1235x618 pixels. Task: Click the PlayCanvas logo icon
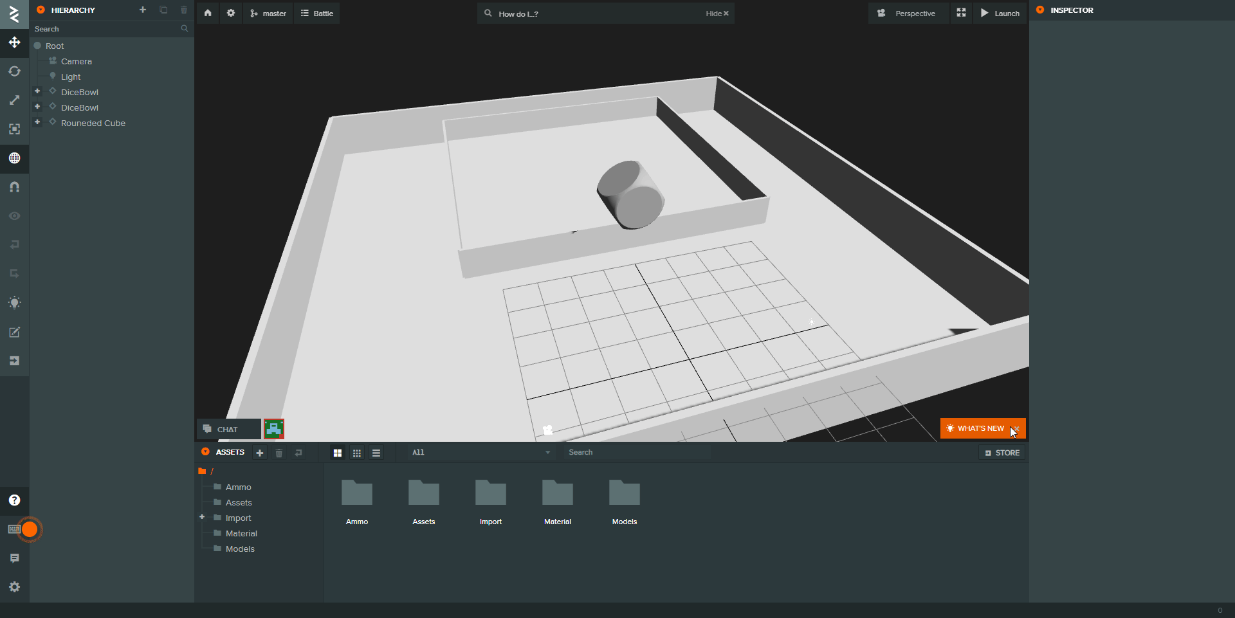point(14,14)
